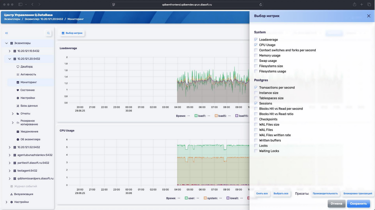Image resolution: width=375 pixels, height=210 pixels.
Task: Click the load5 legend color swatch
Action: [216, 116]
